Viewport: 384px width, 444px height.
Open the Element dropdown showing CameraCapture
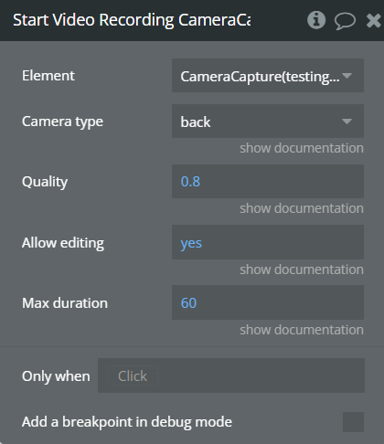pyautogui.click(x=268, y=76)
